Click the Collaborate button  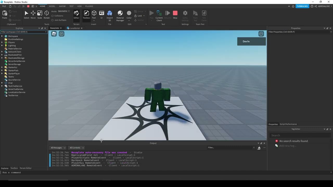tap(302, 6)
